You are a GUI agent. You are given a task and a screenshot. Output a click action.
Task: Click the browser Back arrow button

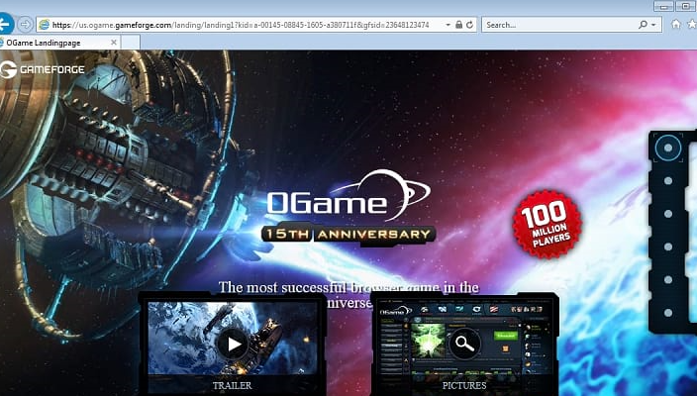(6, 25)
